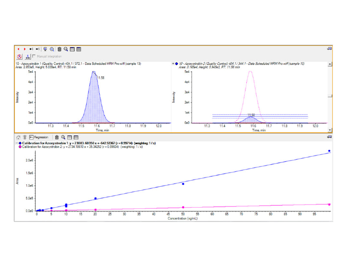Click the trash can icon in the peak review toolbar
347x260 pixels.
(59, 49)
